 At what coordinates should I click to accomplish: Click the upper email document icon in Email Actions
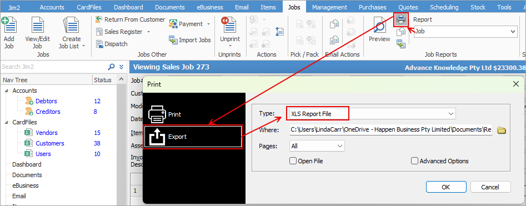(334, 23)
